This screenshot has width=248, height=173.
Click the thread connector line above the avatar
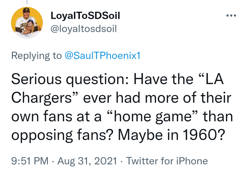pyautogui.click(x=27, y=2)
